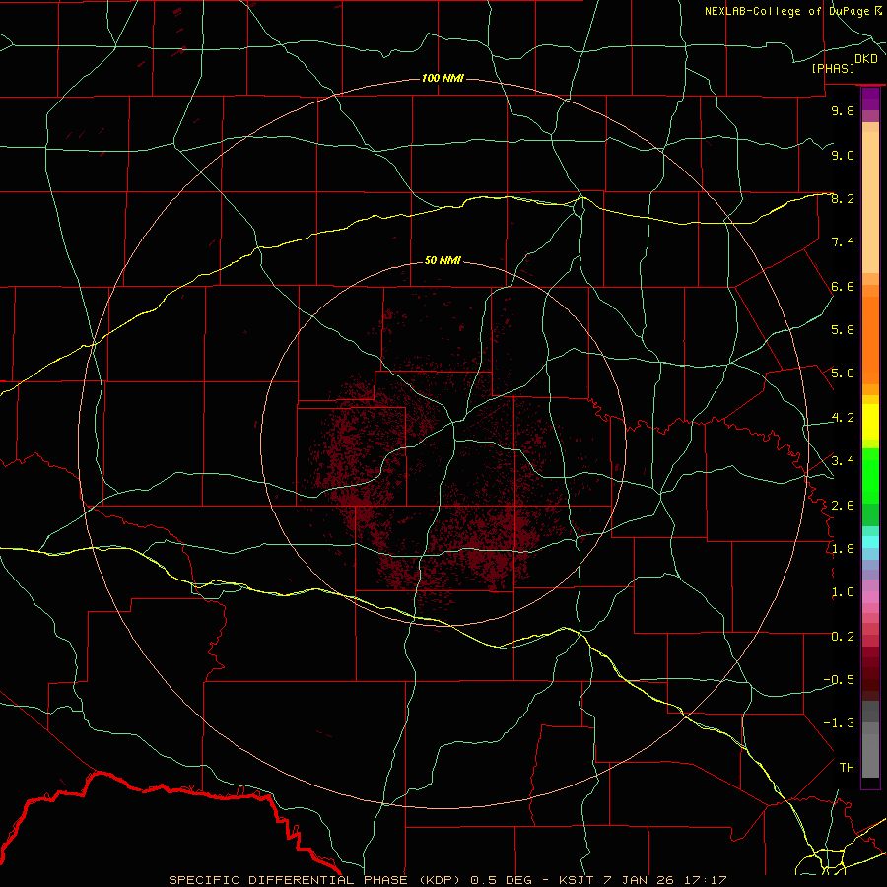This screenshot has height=887, width=887.
Task: Click the 0.2 scale value
Action: coord(843,636)
